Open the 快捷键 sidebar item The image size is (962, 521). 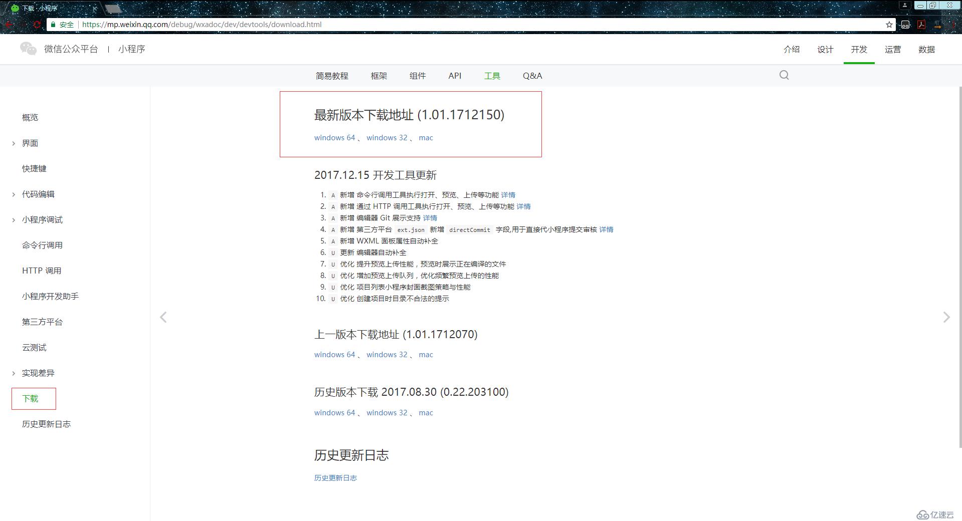tap(34, 168)
